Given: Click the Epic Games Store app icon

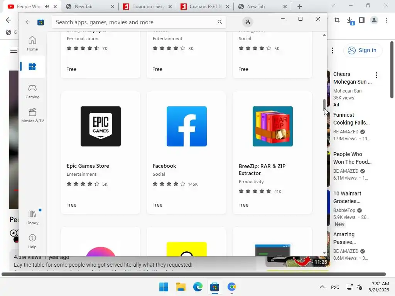Looking at the screenshot, I should (x=101, y=126).
